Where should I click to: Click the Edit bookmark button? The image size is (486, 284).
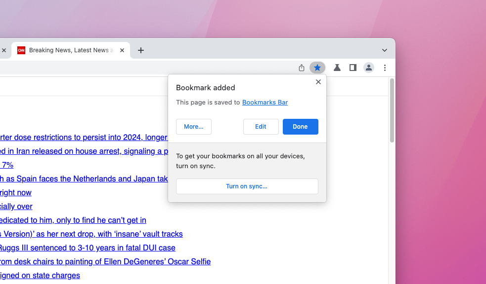(x=261, y=127)
